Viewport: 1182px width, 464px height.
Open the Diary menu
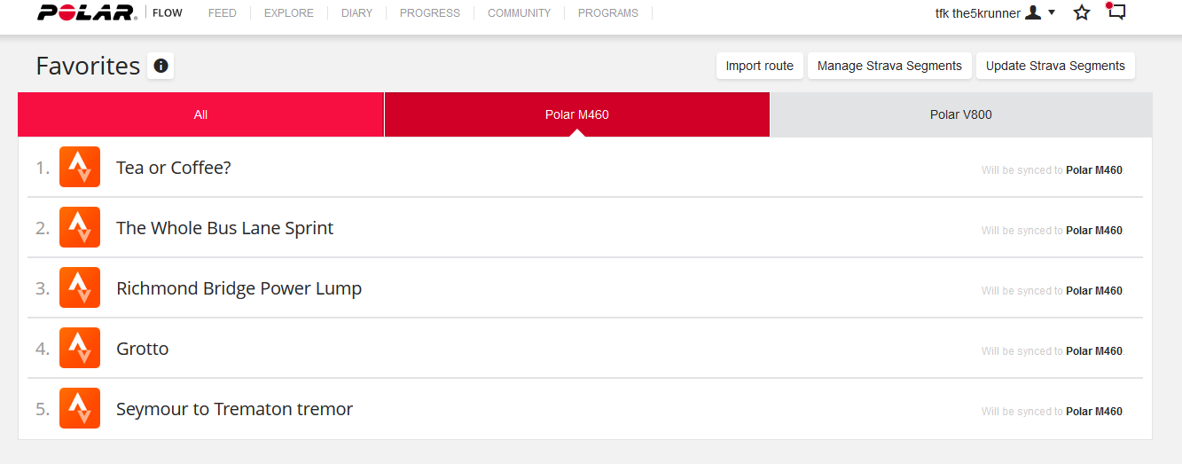pyautogui.click(x=356, y=13)
